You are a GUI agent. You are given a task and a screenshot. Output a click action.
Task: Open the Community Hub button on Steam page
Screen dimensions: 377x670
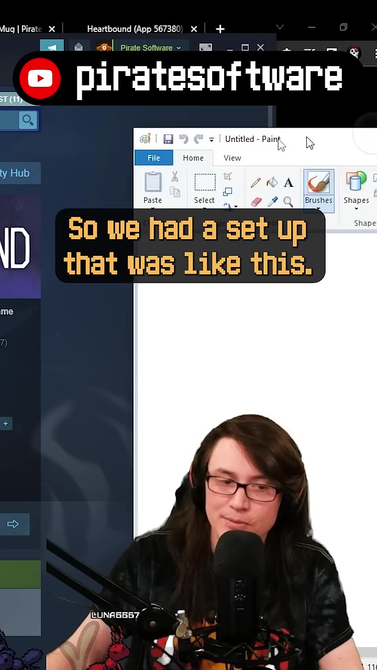coord(15,173)
